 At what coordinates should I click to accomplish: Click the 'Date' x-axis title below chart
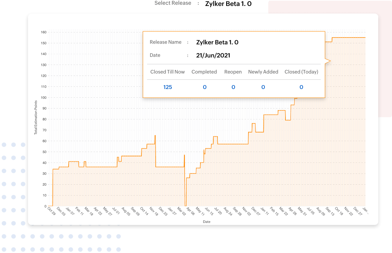(x=207, y=222)
